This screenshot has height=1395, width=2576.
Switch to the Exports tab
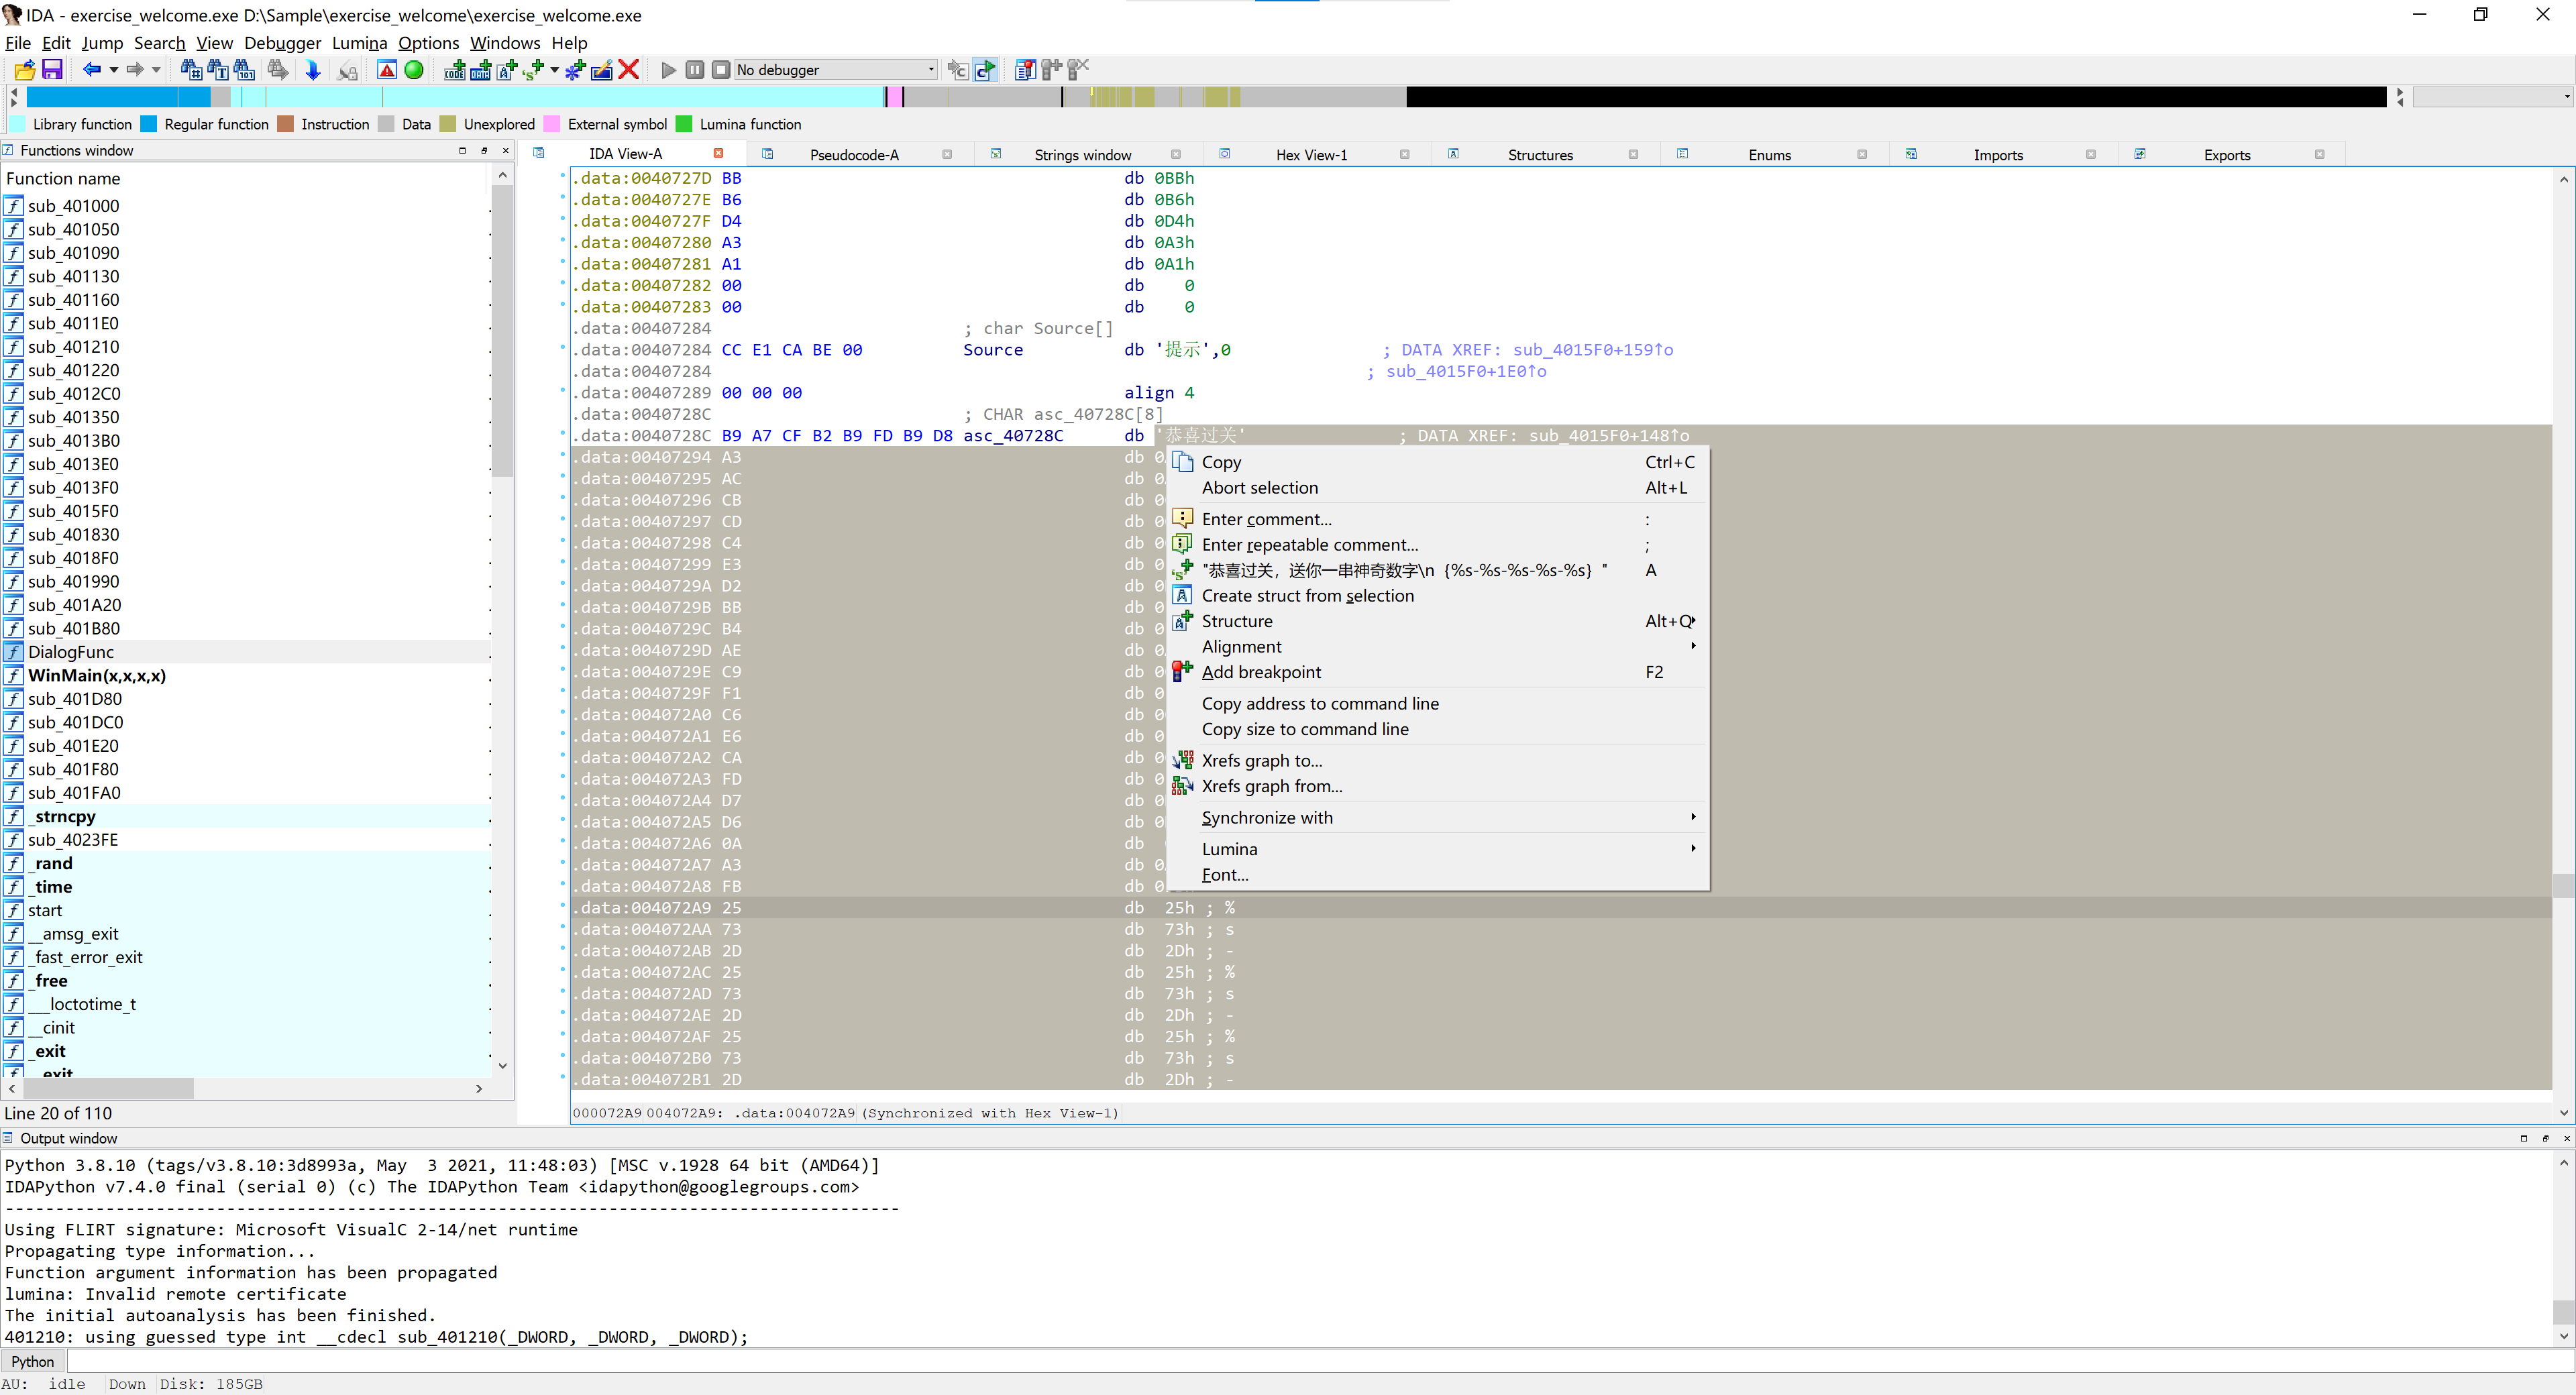pos(2227,154)
